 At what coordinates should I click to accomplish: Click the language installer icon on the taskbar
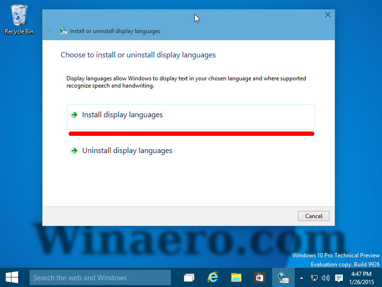[283, 277]
